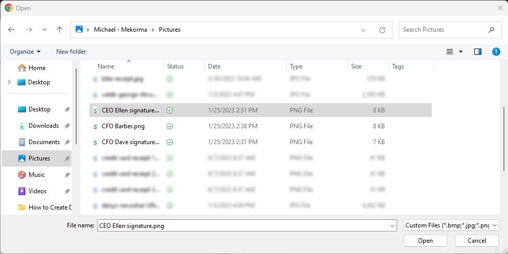Close the Open dialog
Viewport: 508px width, 254px height.
click(500, 8)
